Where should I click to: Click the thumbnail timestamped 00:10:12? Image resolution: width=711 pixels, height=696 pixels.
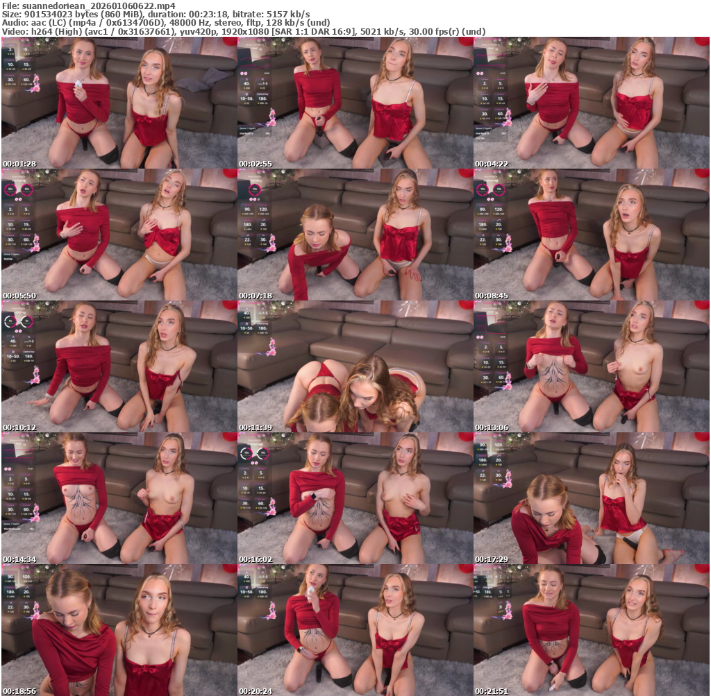pyautogui.click(x=119, y=366)
